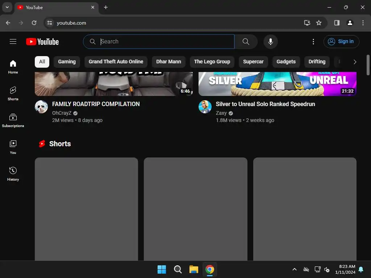
Task: Open OhCrayZ channel avatar
Action: (x=41, y=107)
